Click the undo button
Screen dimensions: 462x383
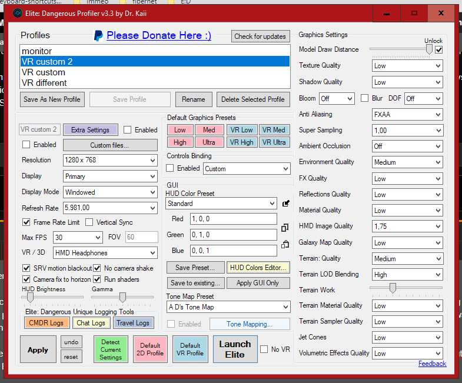tap(71, 342)
